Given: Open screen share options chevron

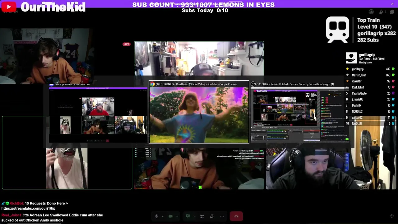Looking at the screenshot, I should (194, 216).
